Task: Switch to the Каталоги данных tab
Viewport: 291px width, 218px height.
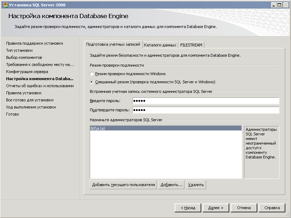Action: 160,45
